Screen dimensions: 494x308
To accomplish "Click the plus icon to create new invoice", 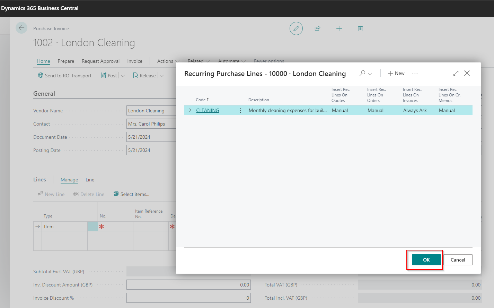I will tap(339, 28).
